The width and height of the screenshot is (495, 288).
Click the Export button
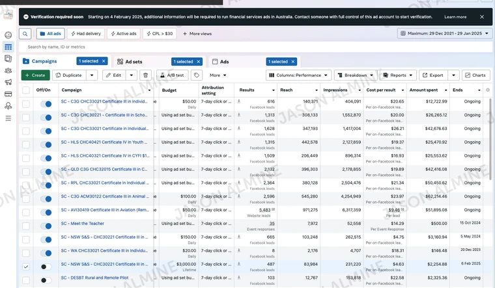click(x=433, y=75)
